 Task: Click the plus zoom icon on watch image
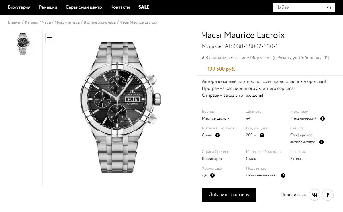(x=50, y=37)
